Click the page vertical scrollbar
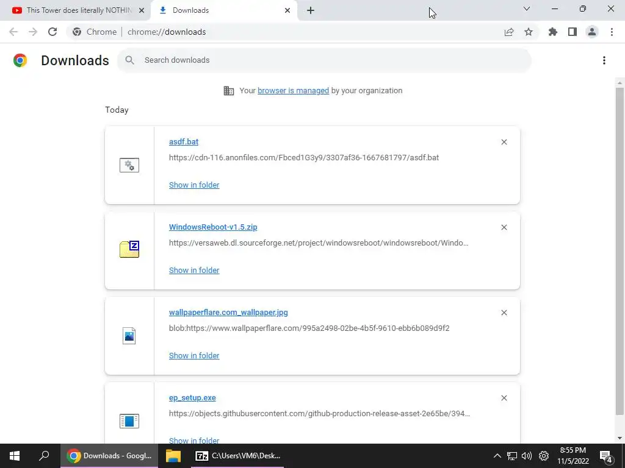The image size is (625, 468). (x=620, y=250)
